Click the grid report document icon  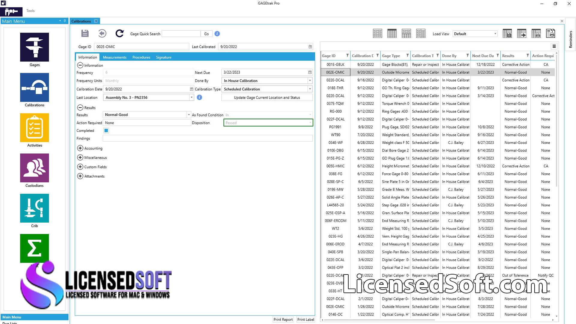(x=550, y=34)
